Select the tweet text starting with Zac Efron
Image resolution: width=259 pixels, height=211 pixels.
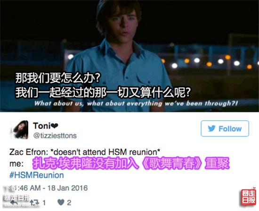85,152
